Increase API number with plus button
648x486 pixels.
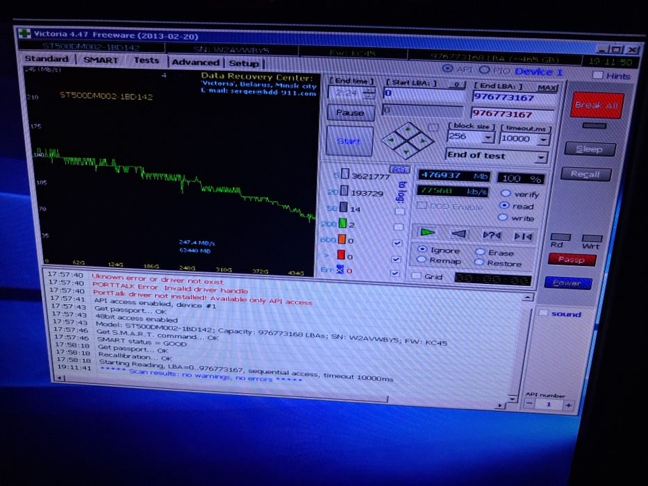click(569, 405)
